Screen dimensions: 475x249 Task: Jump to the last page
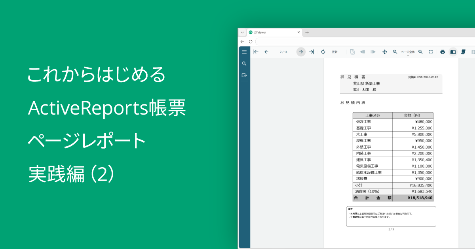coord(312,52)
